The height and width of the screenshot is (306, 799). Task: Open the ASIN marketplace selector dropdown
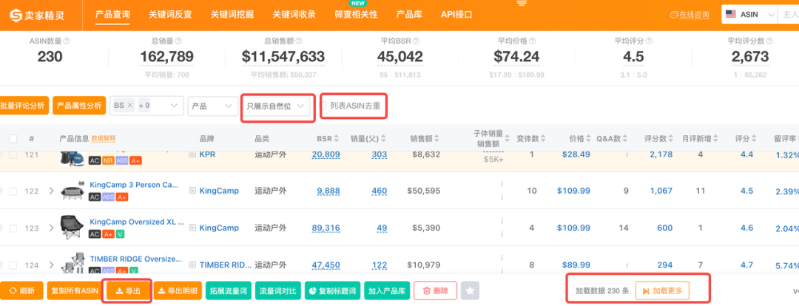(x=749, y=14)
